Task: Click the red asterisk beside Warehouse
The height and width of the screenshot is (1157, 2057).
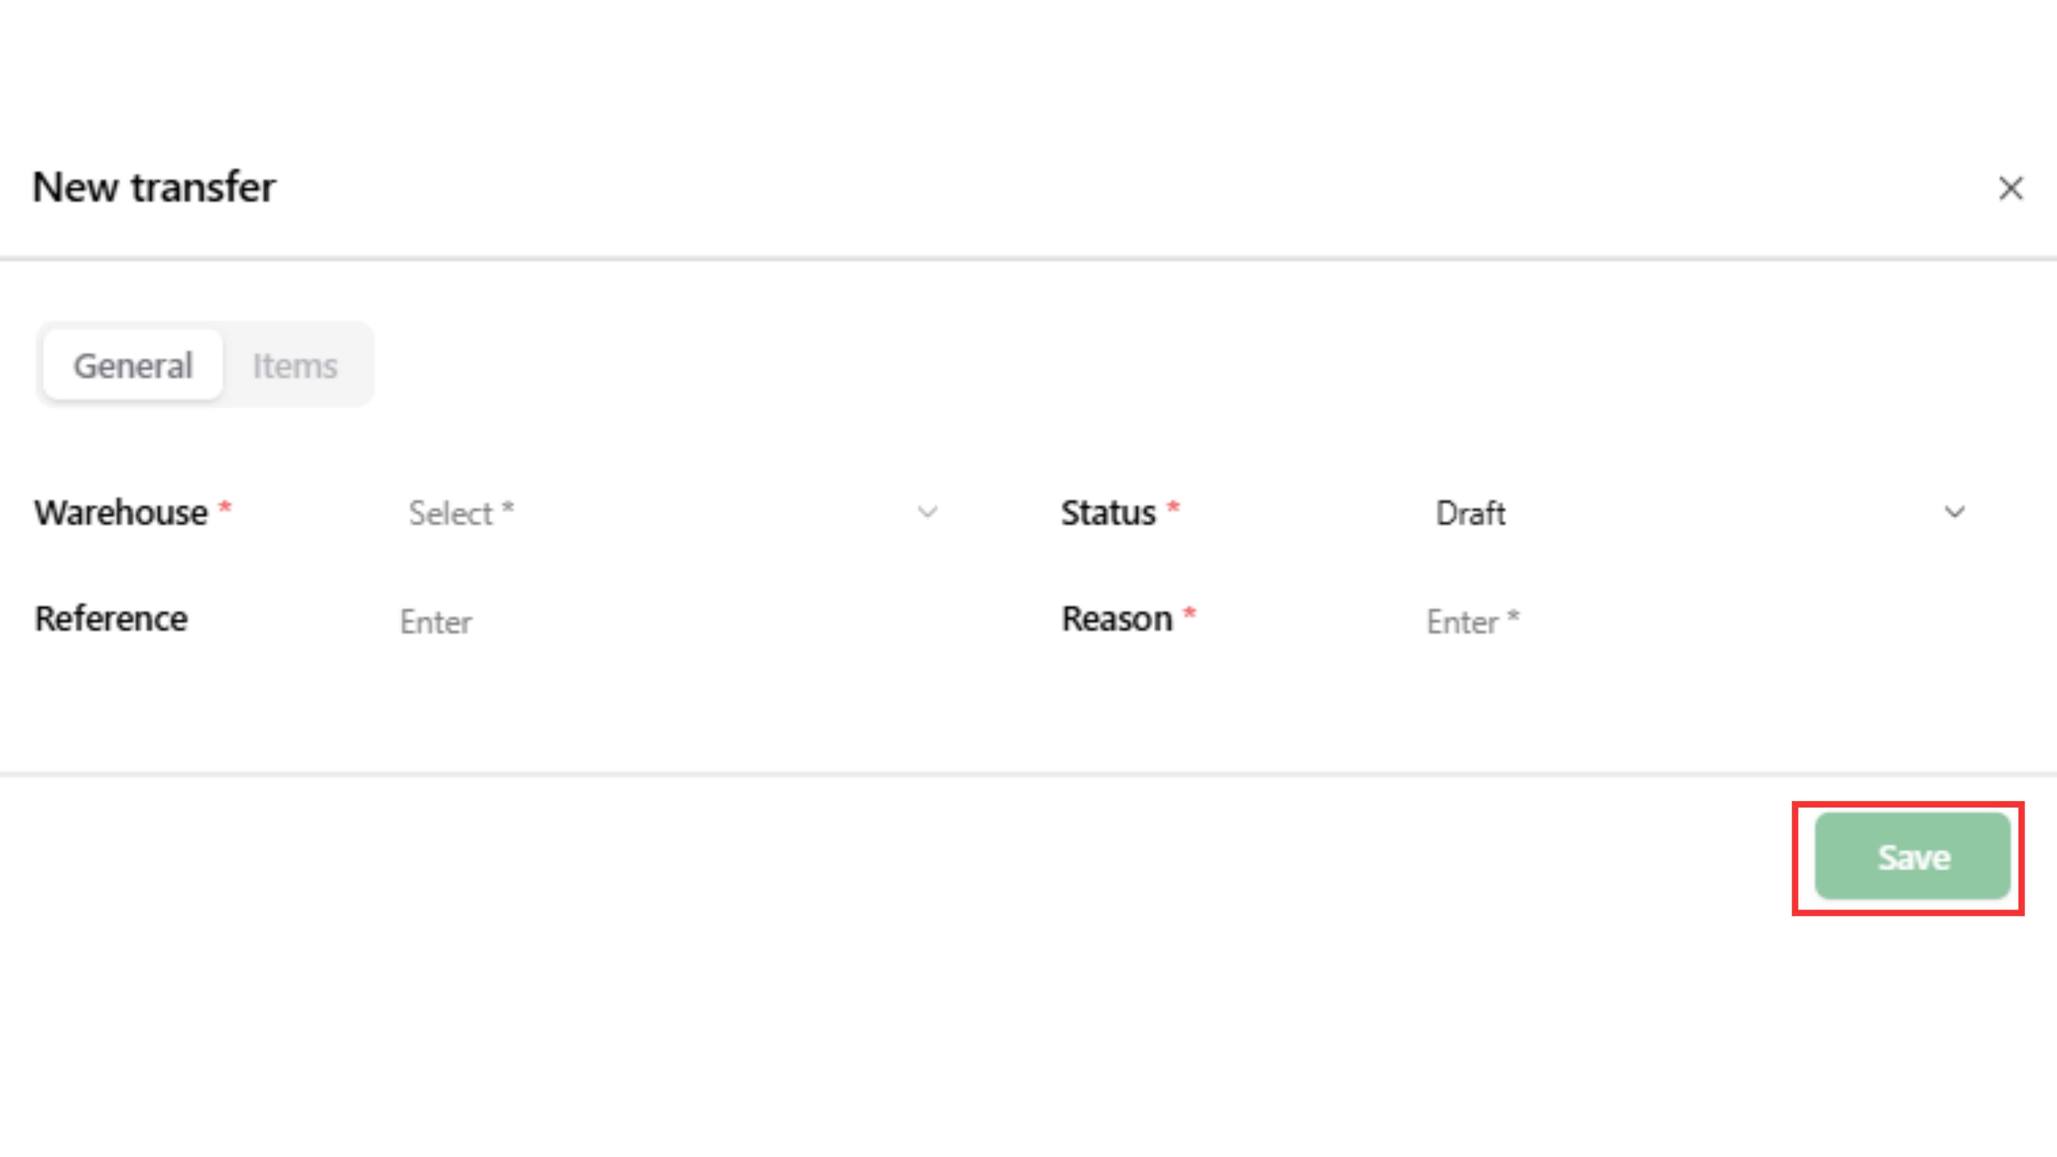Action: click(225, 508)
